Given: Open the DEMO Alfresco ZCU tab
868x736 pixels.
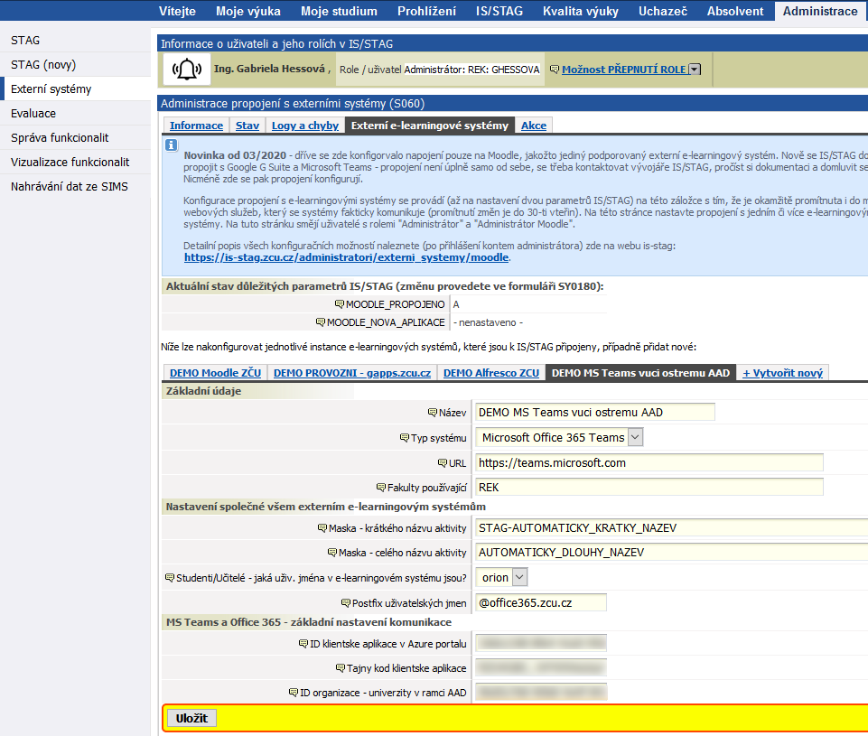Looking at the screenshot, I should [x=491, y=373].
